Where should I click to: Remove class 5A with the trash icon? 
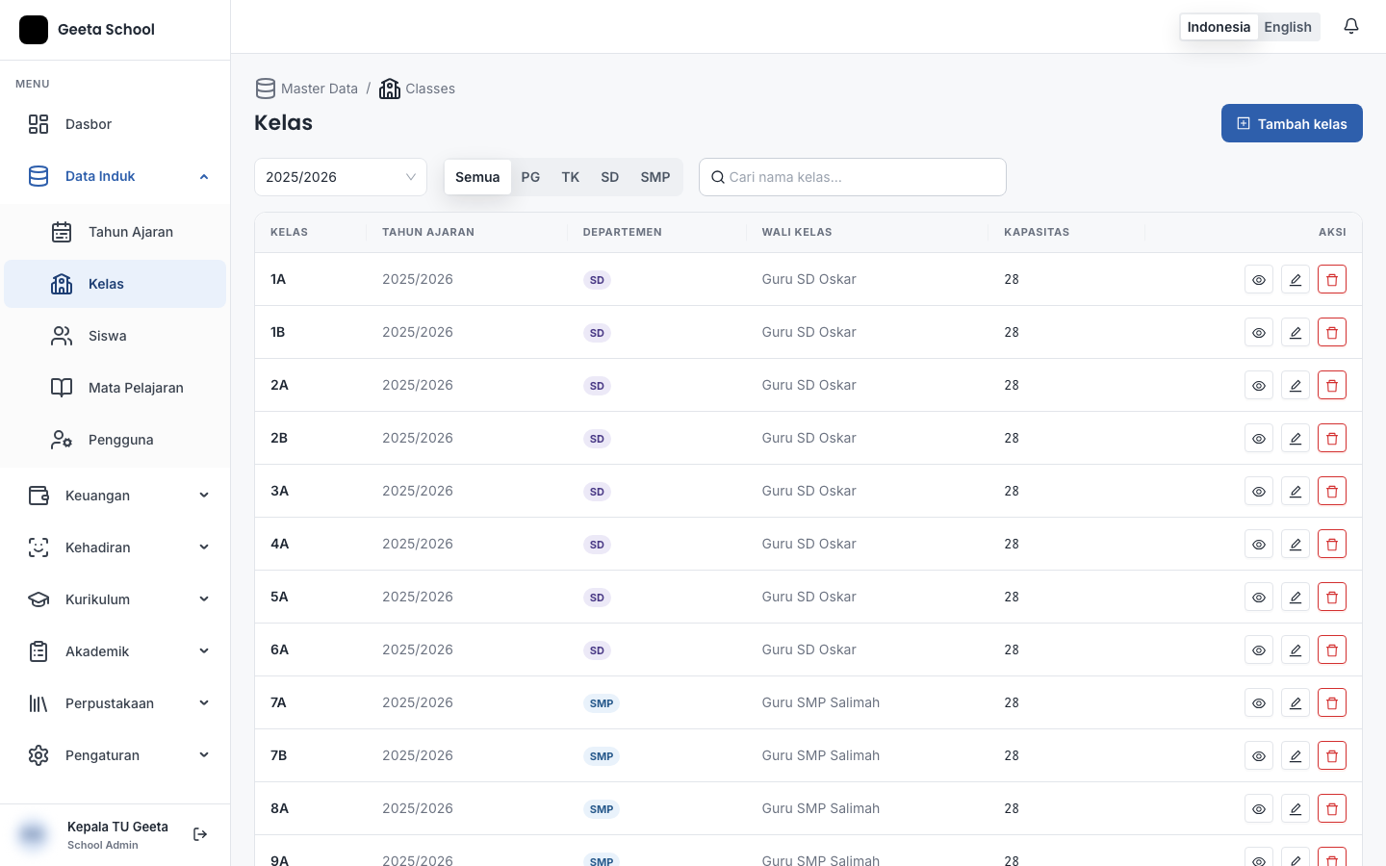(1332, 597)
